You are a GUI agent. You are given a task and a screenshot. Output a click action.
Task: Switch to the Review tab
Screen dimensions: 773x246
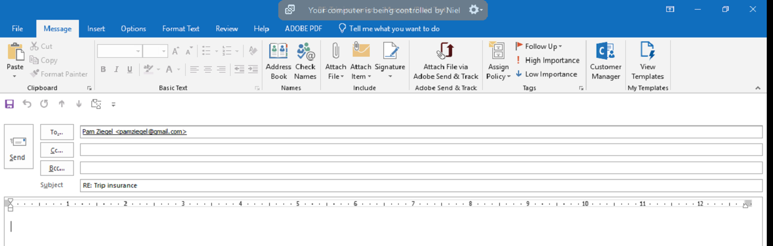(x=227, y=28)
